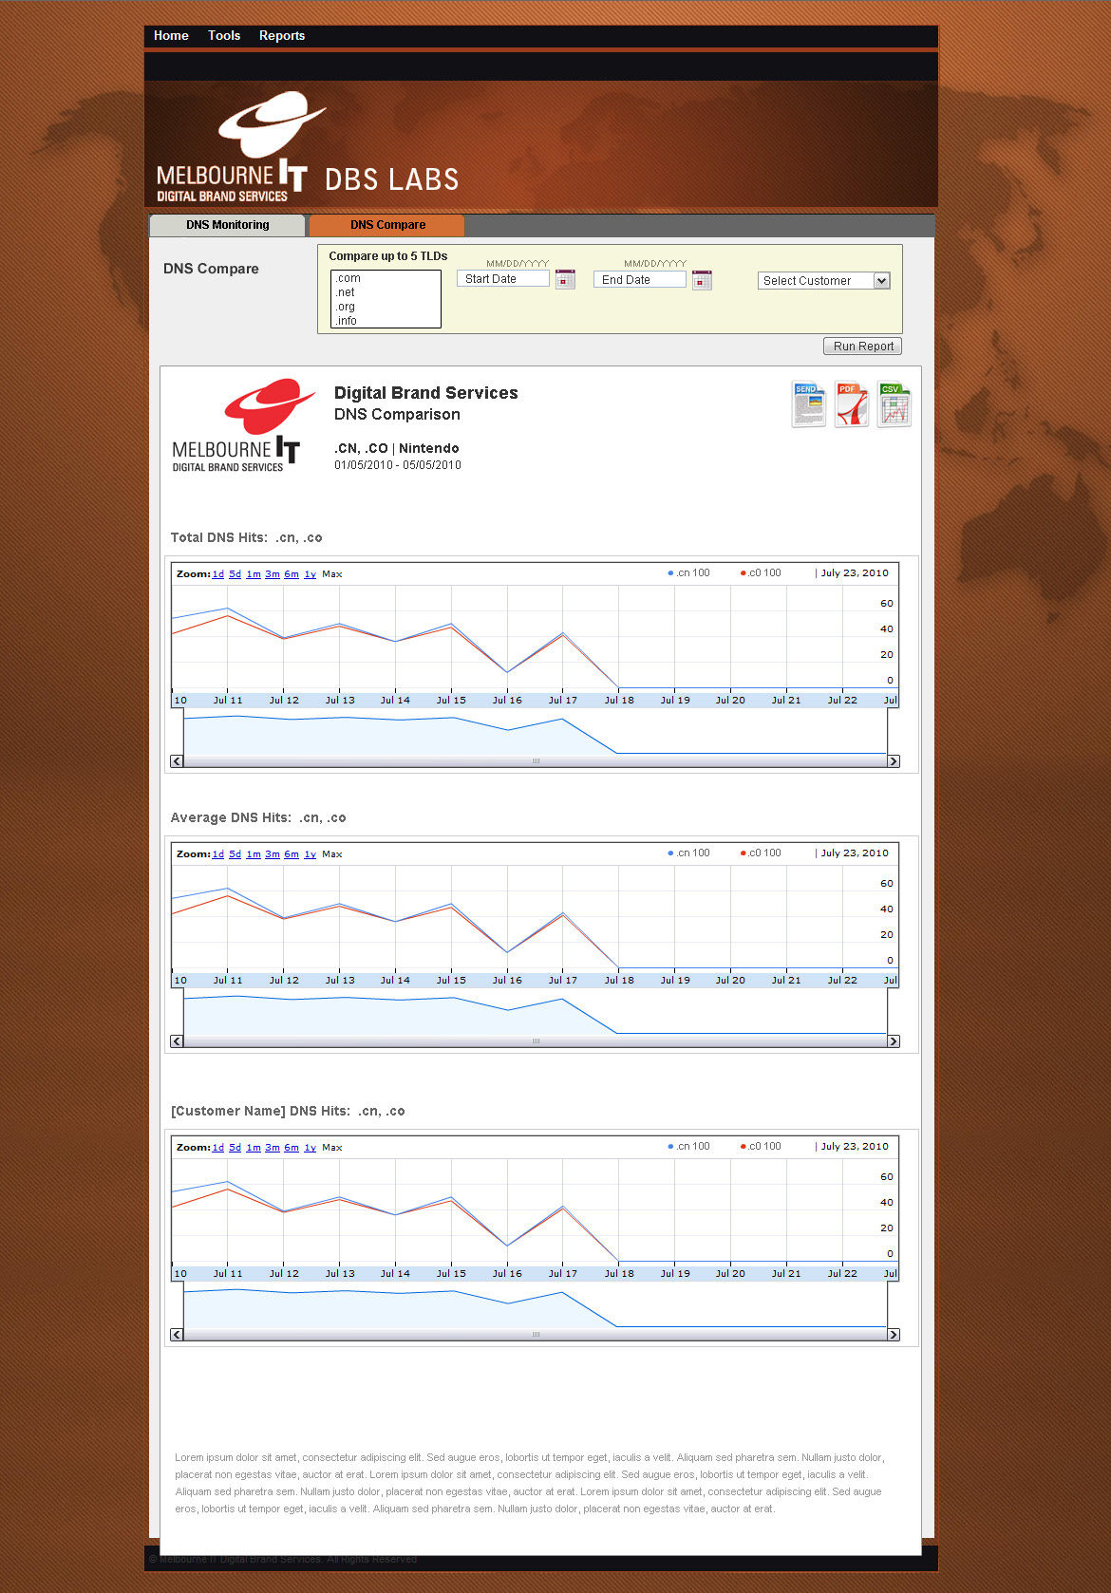Set Customer Name chart zoom to 1d
1111x1593 pixels.
(x=218, y=1147)
